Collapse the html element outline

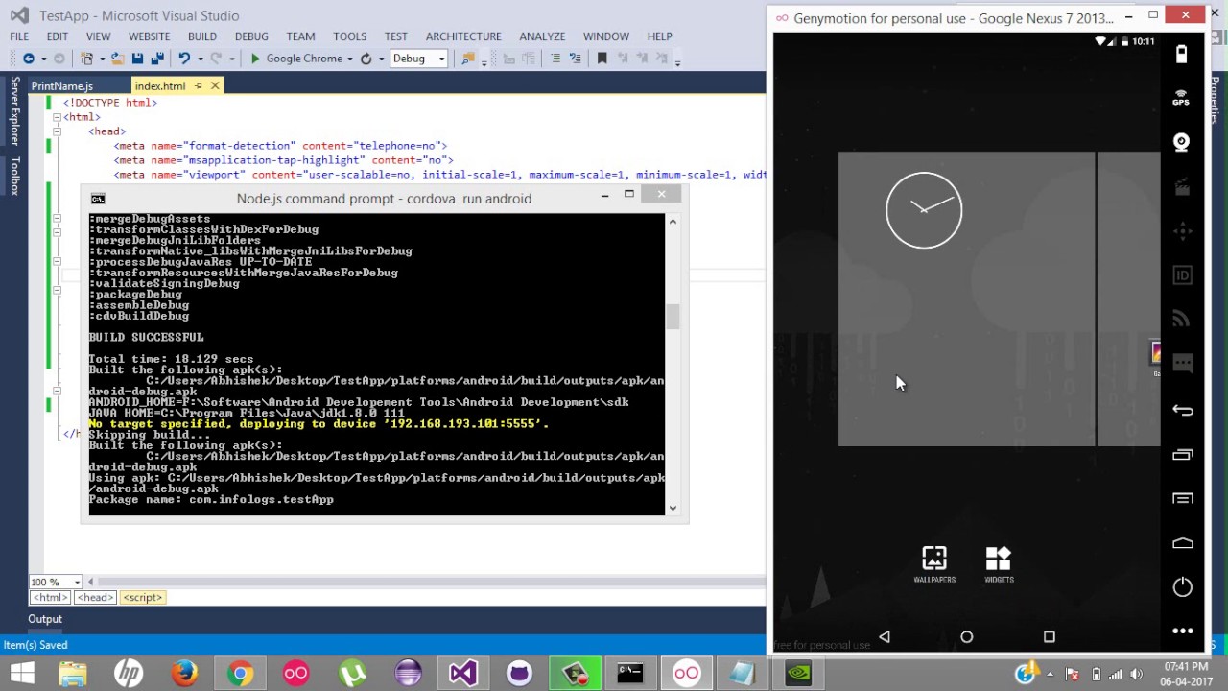(57, 117)
